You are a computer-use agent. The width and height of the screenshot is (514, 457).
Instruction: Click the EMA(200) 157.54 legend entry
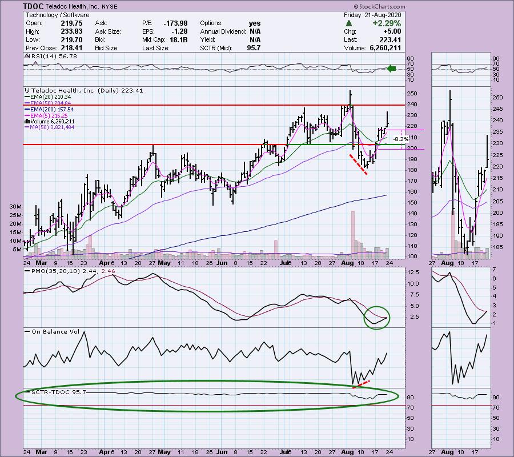[x=52, y=110]
